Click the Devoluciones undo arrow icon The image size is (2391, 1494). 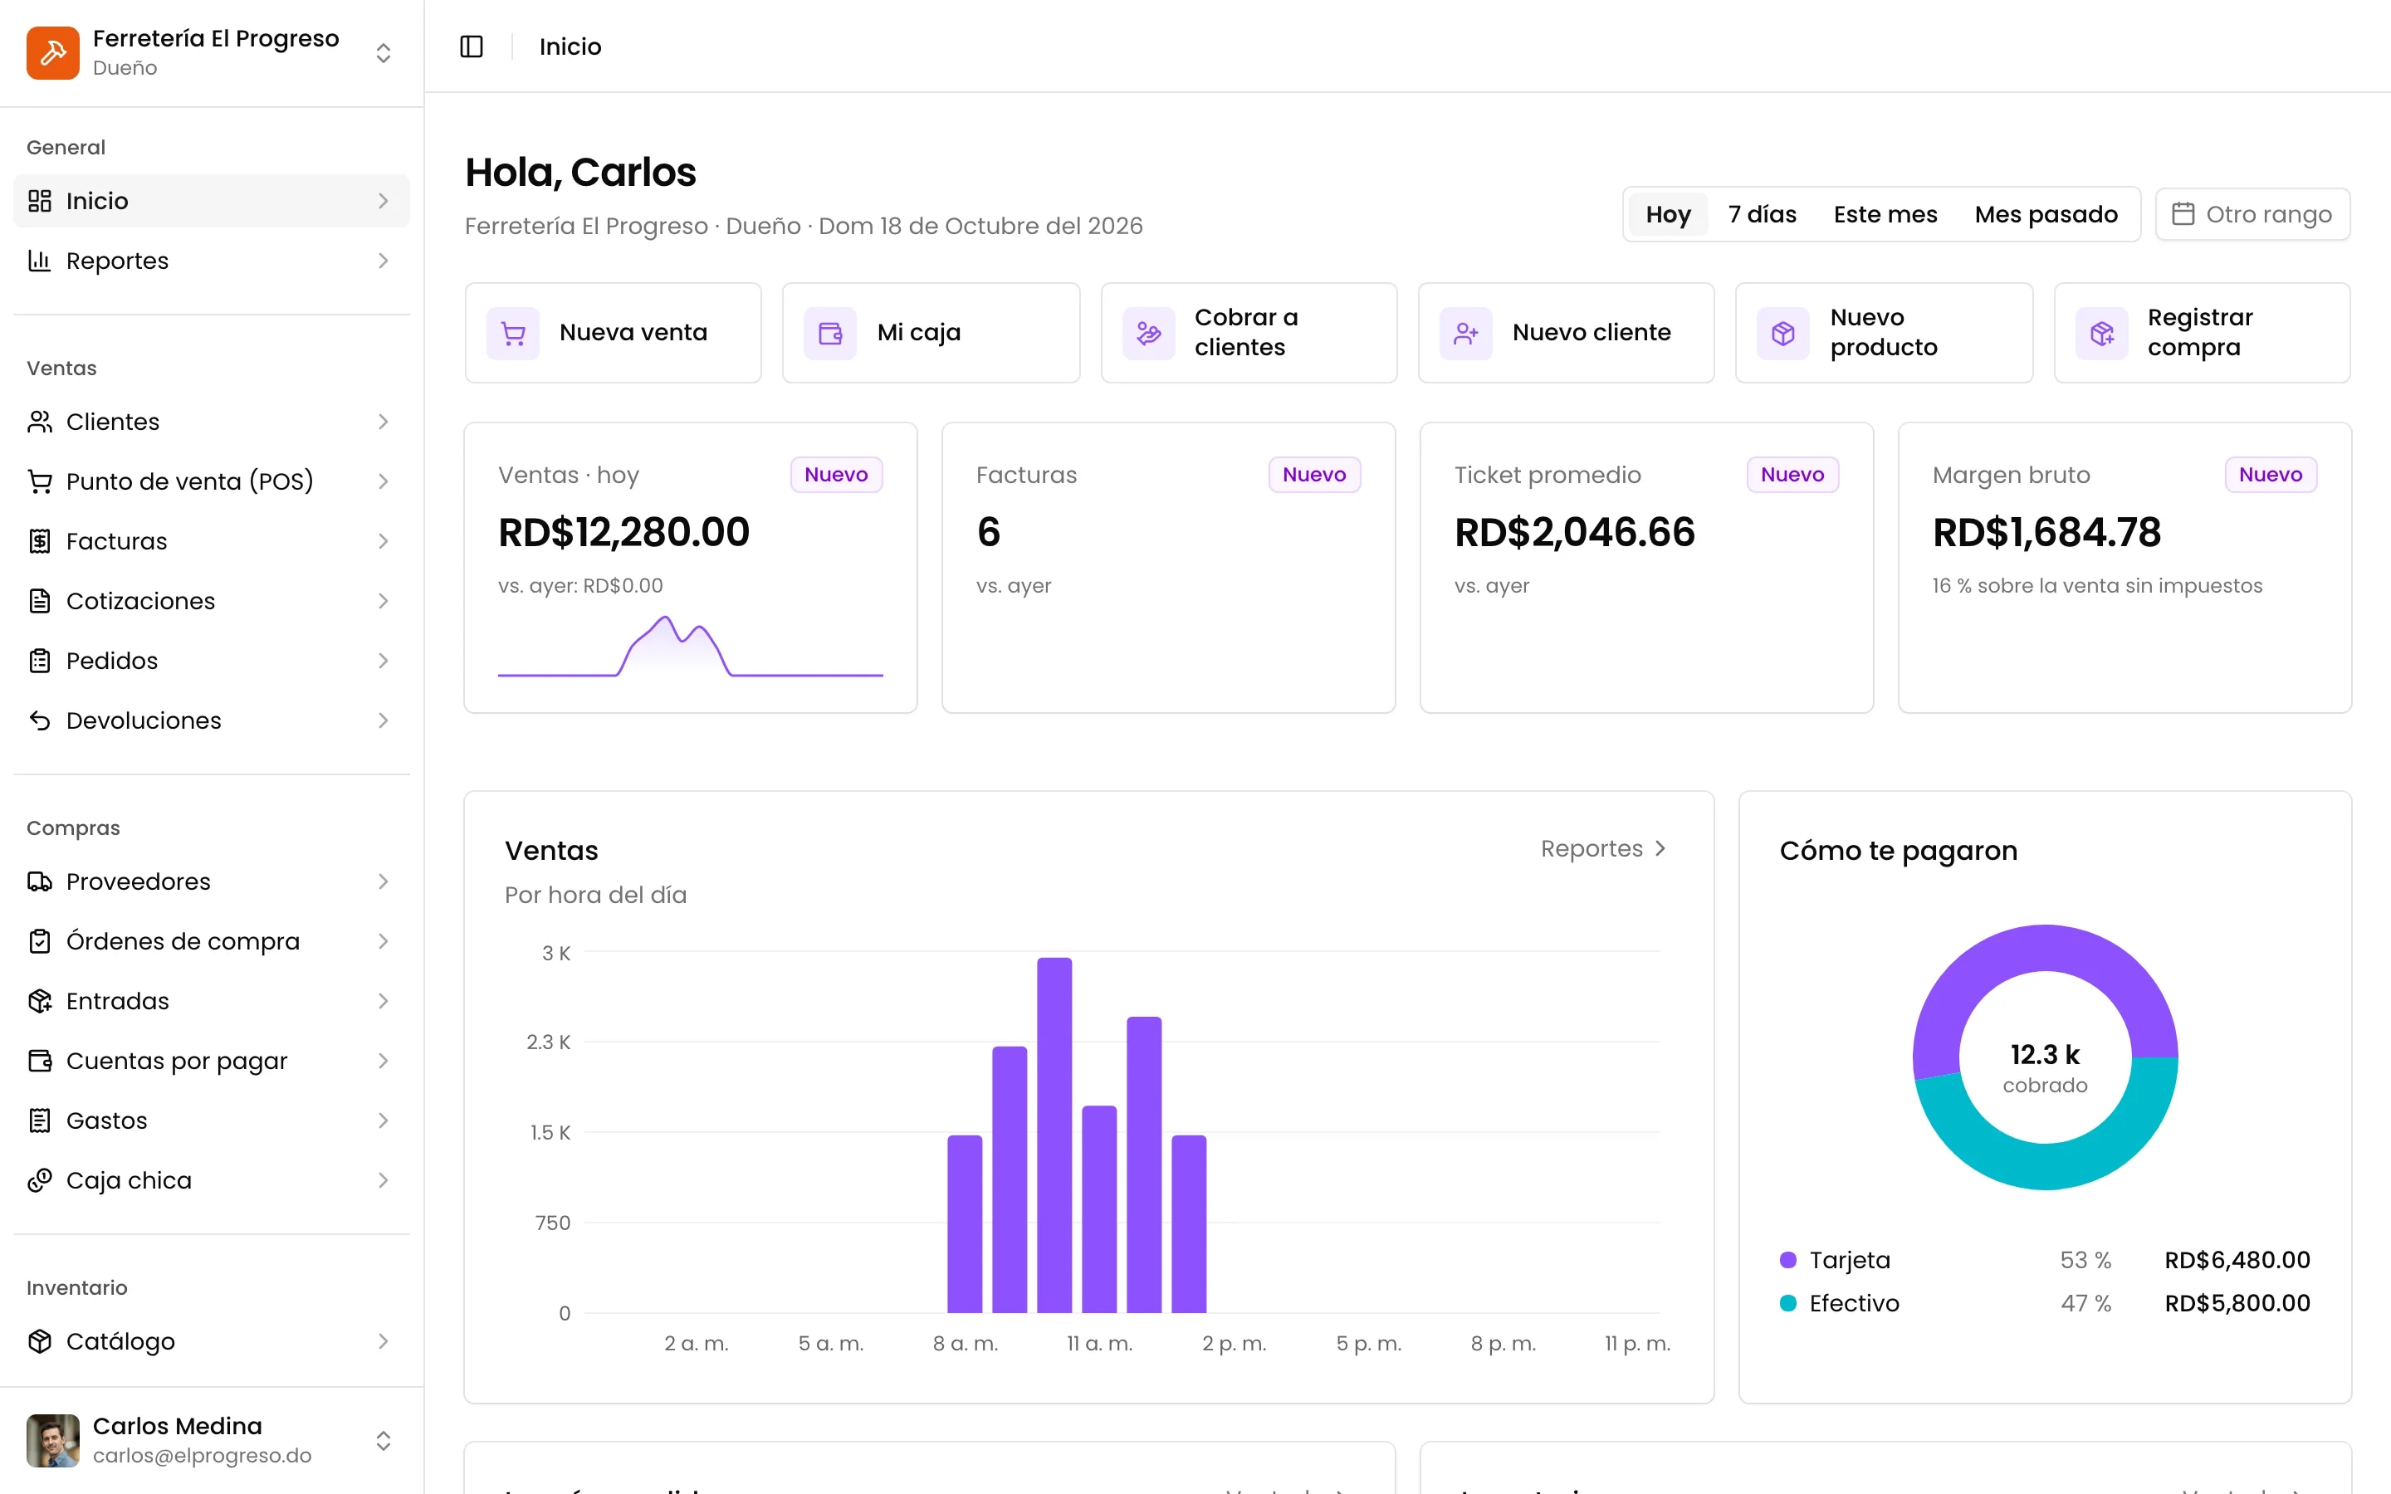click(x=40, y=720)
